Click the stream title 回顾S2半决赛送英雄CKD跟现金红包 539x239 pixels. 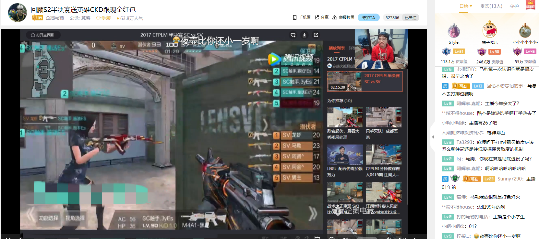click(x=83, y=9)
